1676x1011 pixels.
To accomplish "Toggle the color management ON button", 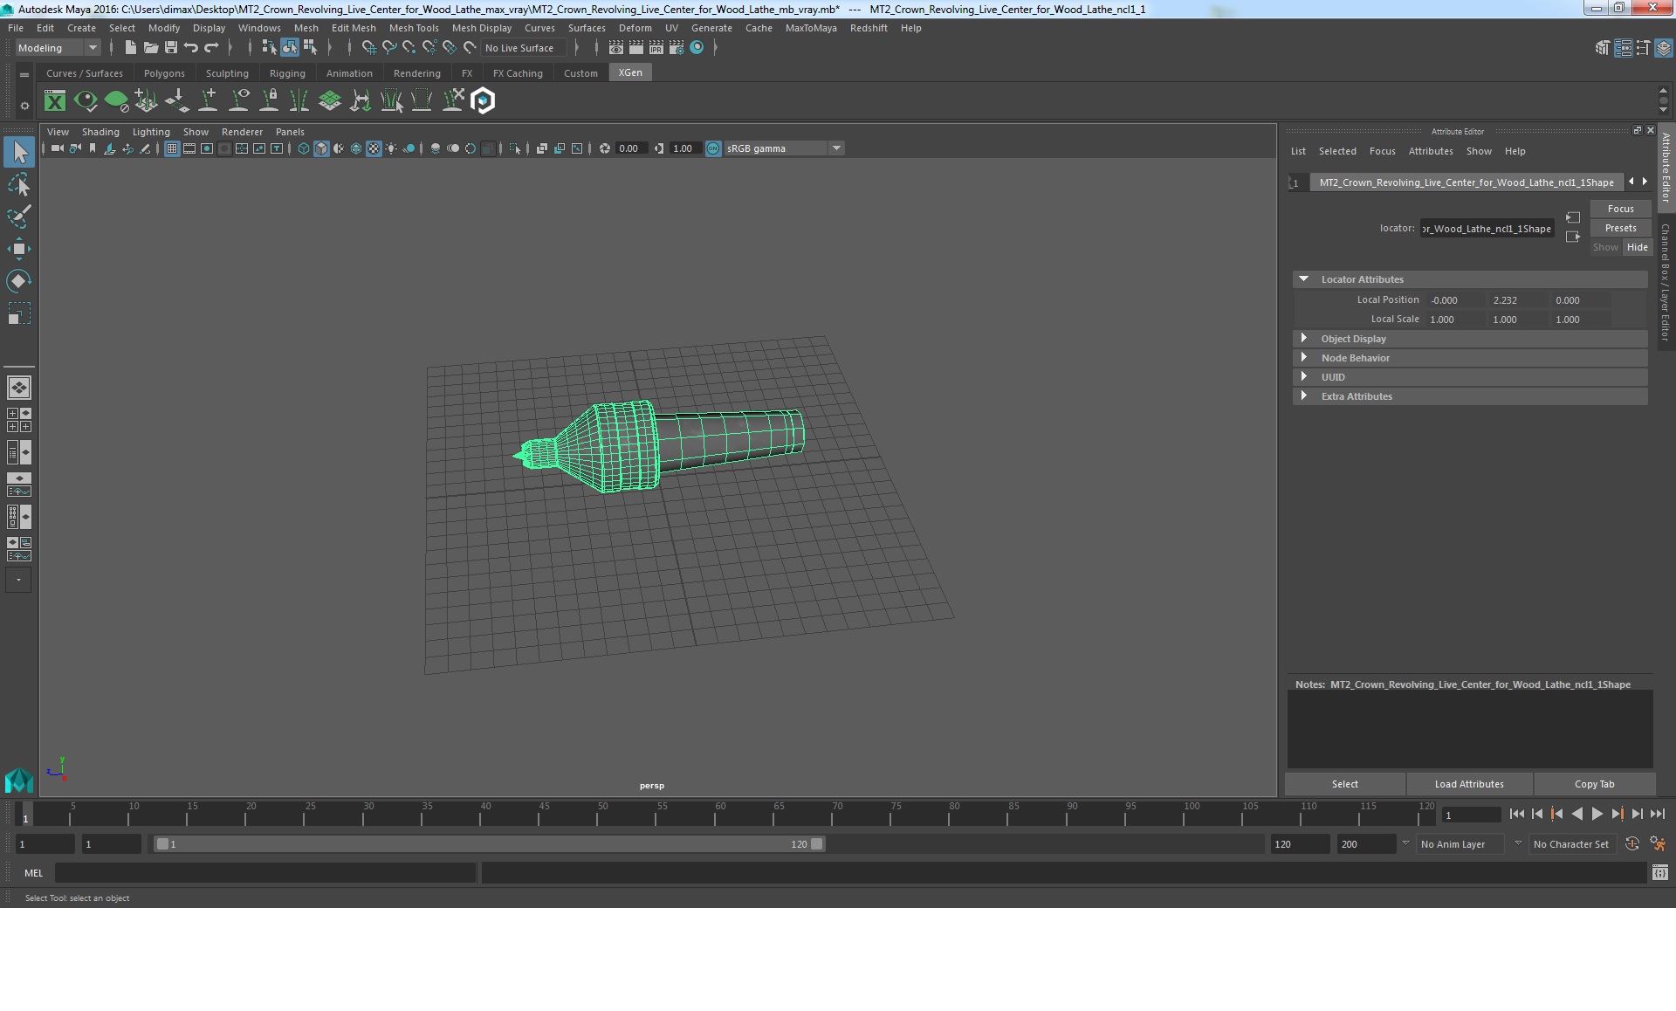I will click(713, 148).
